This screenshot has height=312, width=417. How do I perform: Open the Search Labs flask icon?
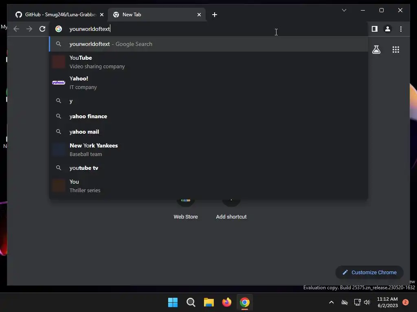pyautogui.click(x=376, y=50)
